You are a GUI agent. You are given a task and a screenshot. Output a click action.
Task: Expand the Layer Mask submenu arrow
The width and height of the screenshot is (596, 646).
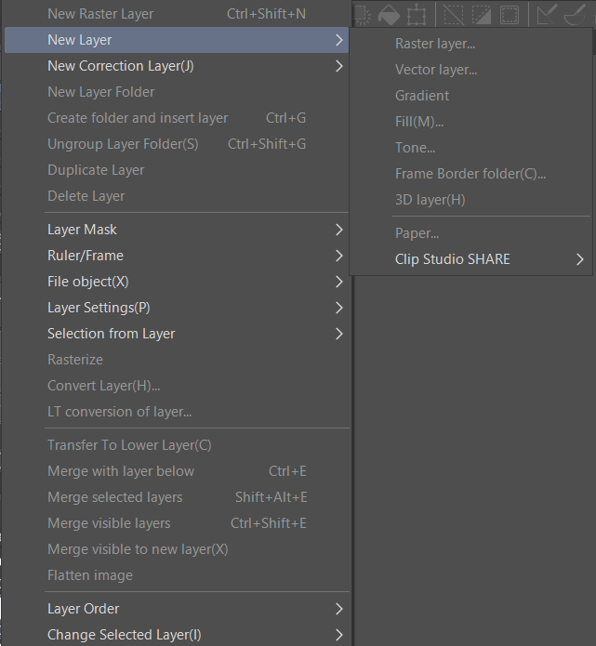pyautogui.click(x=338, y=230)
